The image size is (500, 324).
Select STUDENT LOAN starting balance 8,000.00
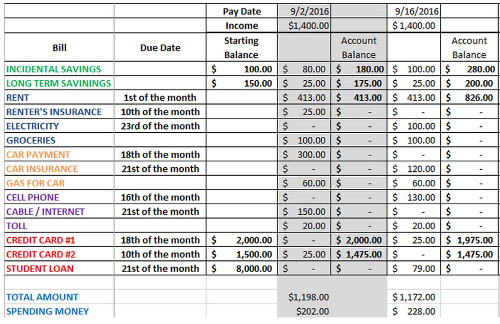pyautogui.click(x=241, y=268)
